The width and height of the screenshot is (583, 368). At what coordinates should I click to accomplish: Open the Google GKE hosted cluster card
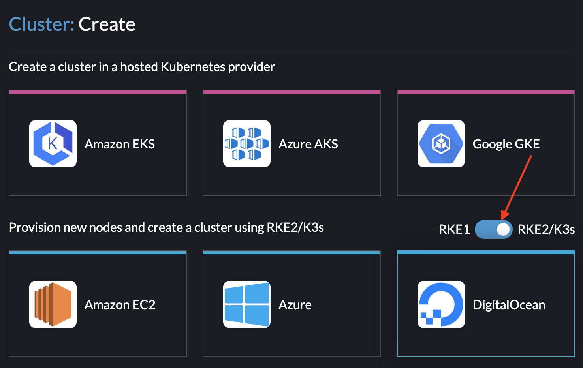click(x=485, y=143)
